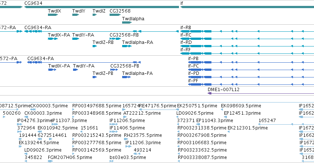Select the TwdlY gene label

tap(79, 11)
